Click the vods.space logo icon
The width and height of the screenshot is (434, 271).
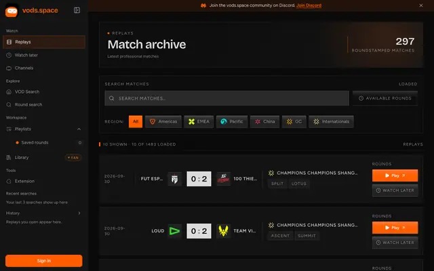12,11
